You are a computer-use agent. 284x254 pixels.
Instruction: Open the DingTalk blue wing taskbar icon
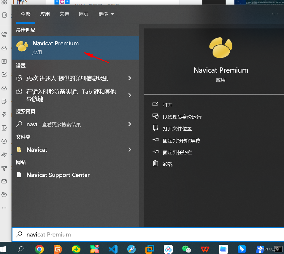click(242, 249)
